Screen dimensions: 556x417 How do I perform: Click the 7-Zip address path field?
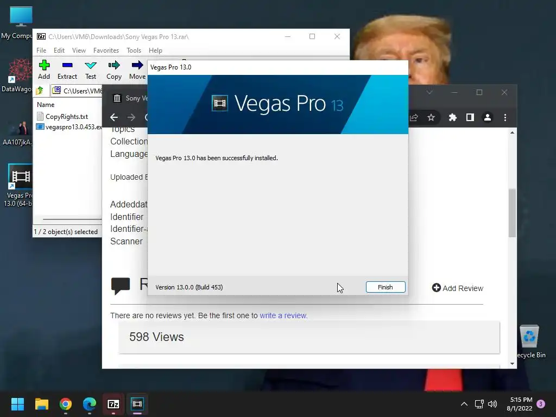coord(76,91)
